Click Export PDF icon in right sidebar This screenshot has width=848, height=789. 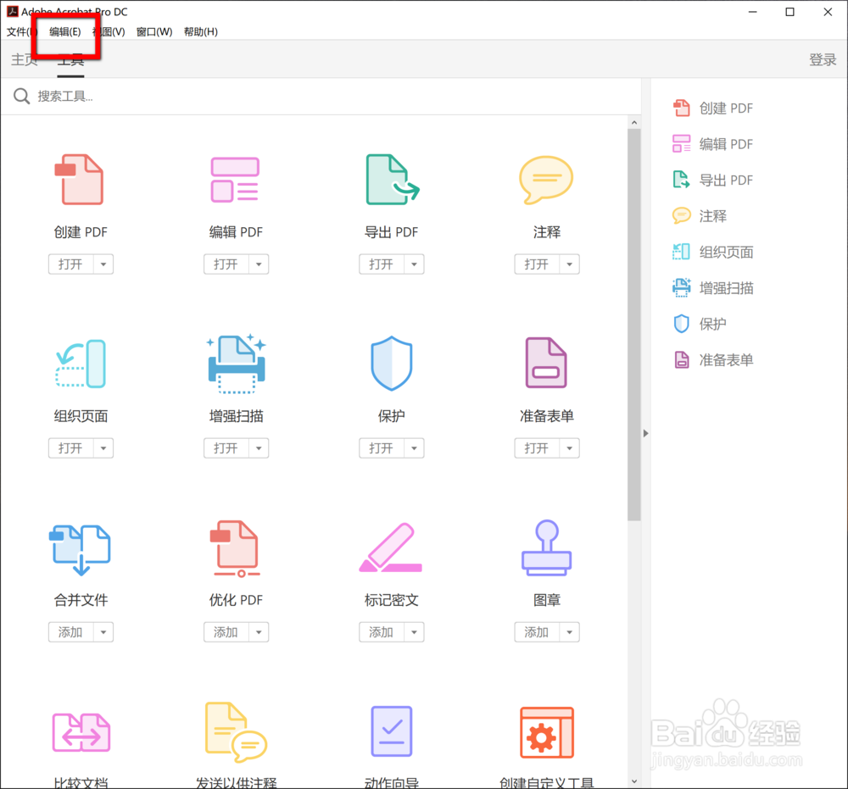[x=682, y=180]
